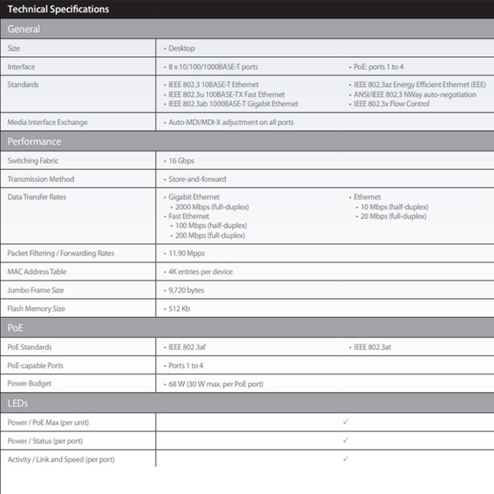Click the MAC Address Table label
494x494 pixels.
[x=37, y=272]
